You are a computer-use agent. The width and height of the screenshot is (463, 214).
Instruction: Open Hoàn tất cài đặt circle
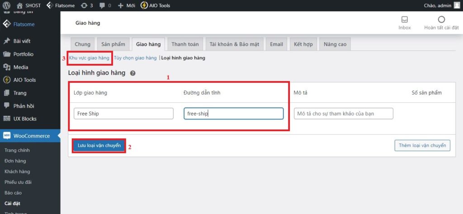441,19
